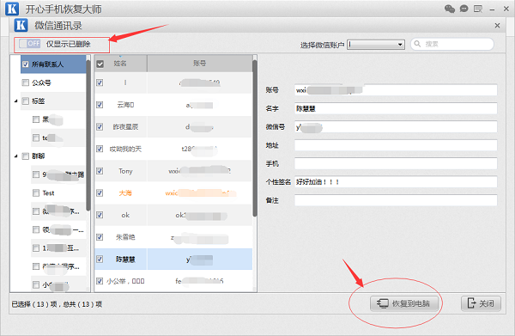The image size is (515, 336).
Task: Click the WeChat icon in title bar
Action: 449,9
